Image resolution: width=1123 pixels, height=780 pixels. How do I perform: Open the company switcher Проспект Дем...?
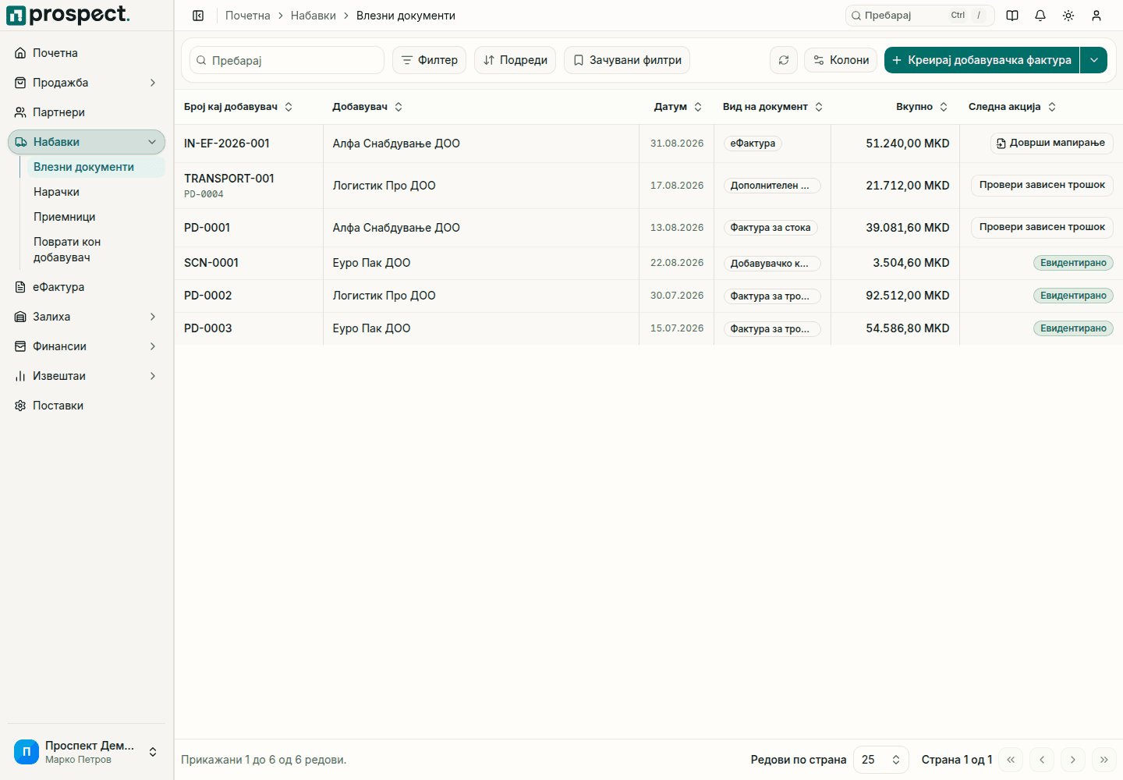(87, 752)
